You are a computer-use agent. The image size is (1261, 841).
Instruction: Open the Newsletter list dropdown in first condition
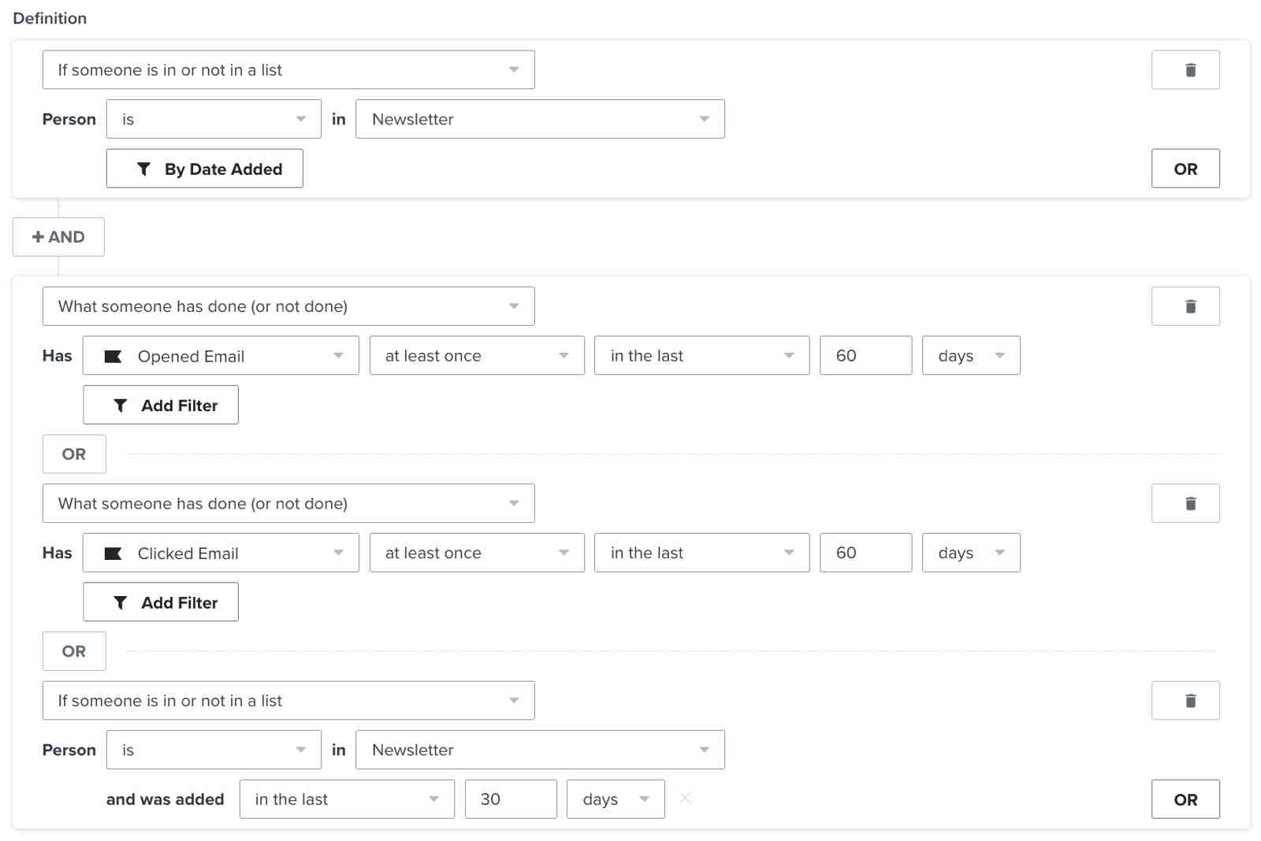[541, 119]
